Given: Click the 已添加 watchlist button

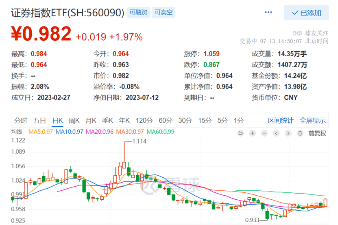Looking at the screenshot, I should pyautogui.click(x=306, y=13).
